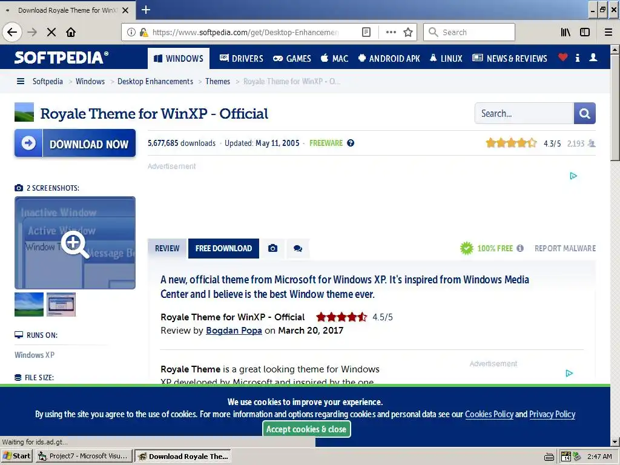The height and width of the screenshot is (465, 620).
Task: Toggle reader view icon in the address bar
Action: tap(366, 32)
